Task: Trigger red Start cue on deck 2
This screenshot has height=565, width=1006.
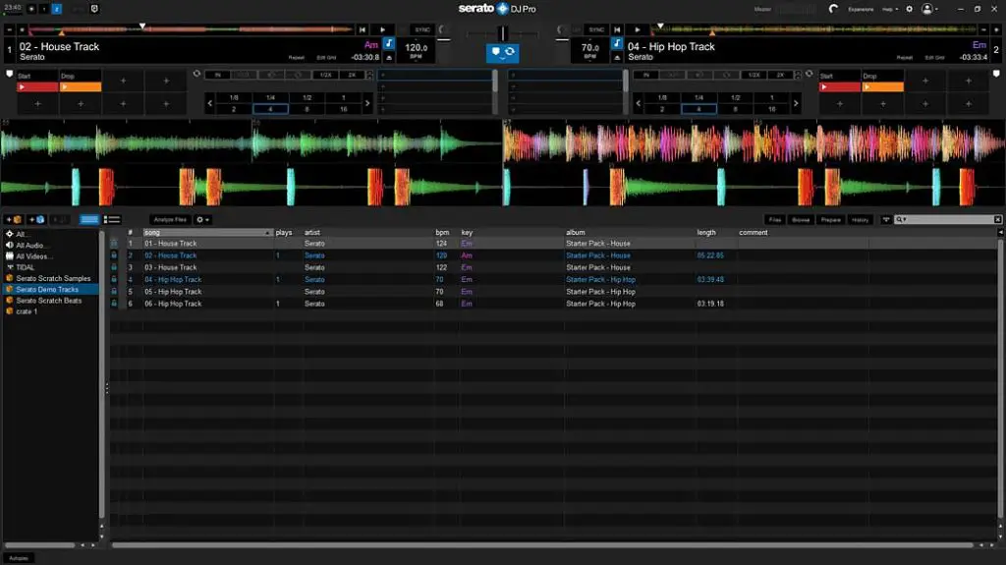Action: pyautogui.click(x=839, y=86)
